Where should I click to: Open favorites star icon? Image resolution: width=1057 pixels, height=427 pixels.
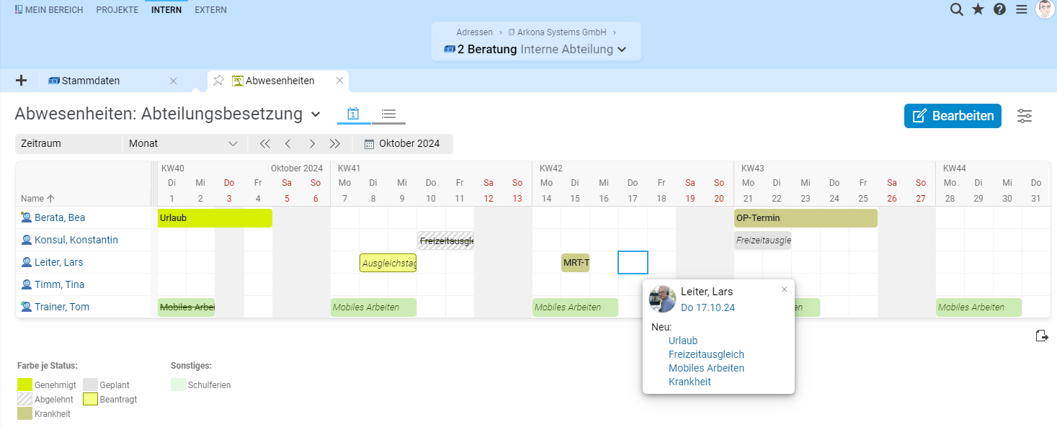click(978, 9)
